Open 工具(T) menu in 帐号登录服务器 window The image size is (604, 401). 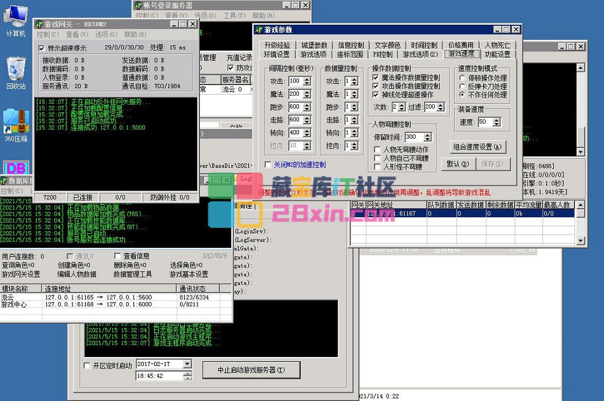(234, 16)
